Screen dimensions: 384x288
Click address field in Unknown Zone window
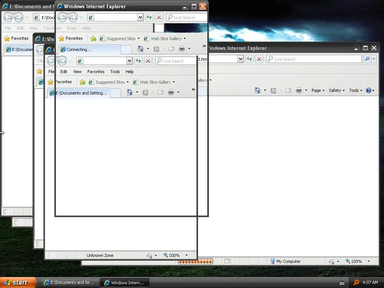[102, 61]
